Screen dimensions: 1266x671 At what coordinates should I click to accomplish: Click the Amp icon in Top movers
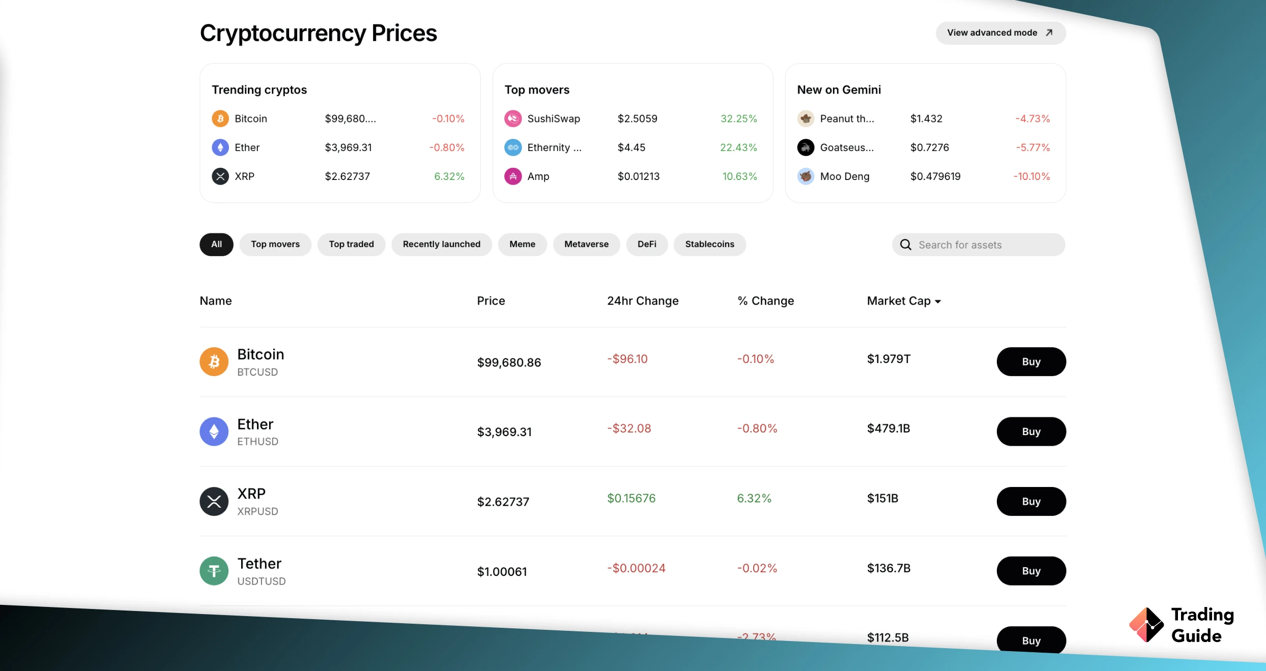click(513, 176)
